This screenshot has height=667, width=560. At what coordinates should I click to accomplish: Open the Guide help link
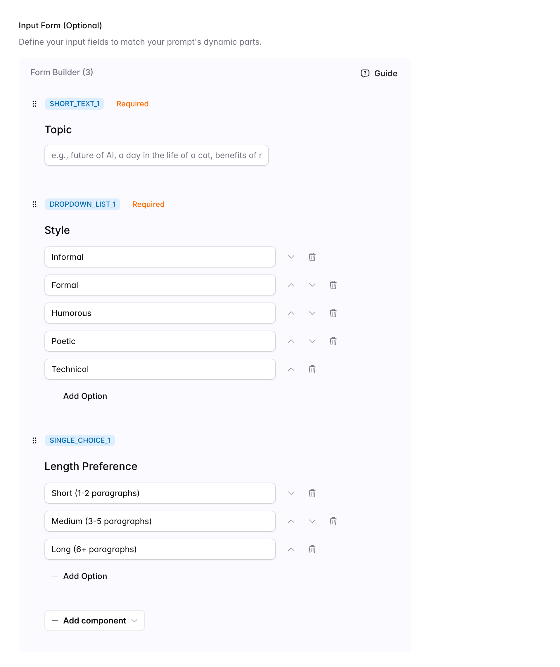pos(379,73)
